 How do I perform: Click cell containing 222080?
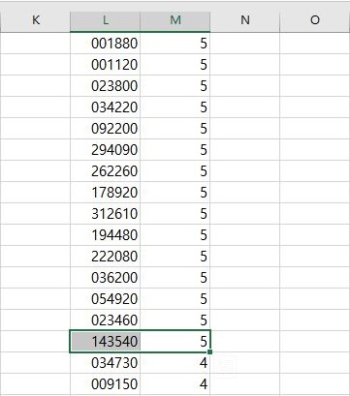[105, 257]
